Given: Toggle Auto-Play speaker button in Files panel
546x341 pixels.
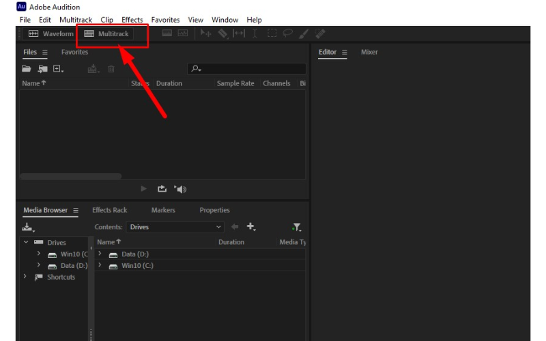Looking at the screenshot, I should (x=180, y=189).
